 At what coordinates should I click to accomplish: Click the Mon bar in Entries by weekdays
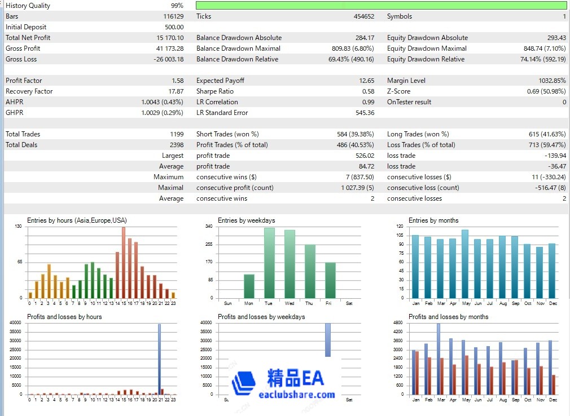click(249, 286)
